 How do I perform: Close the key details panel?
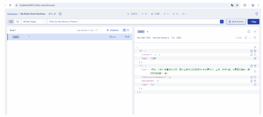(x=255, y=32)
